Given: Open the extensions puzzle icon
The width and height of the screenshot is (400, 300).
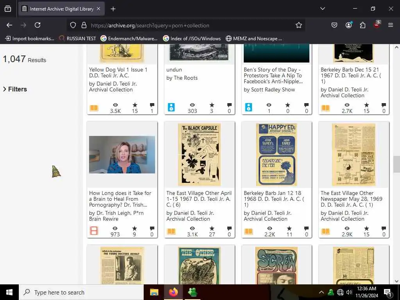Looking at the screenshot, I should point(362,25).
